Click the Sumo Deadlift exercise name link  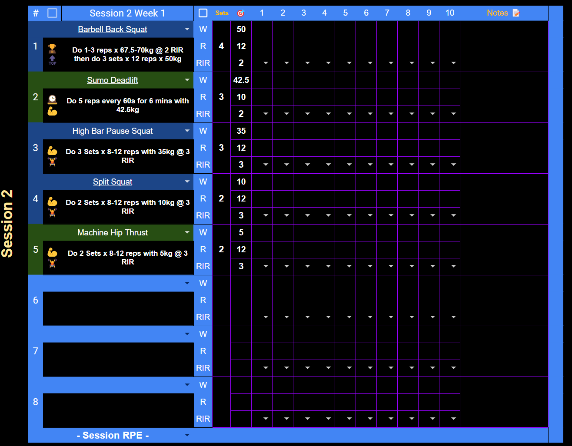coord(112,80)
